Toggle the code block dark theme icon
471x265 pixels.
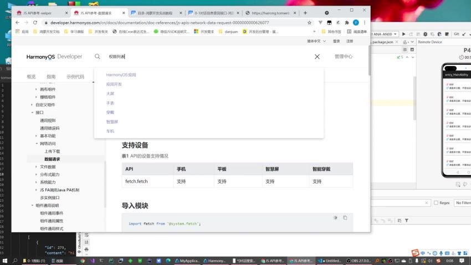[x=335, y=218]
